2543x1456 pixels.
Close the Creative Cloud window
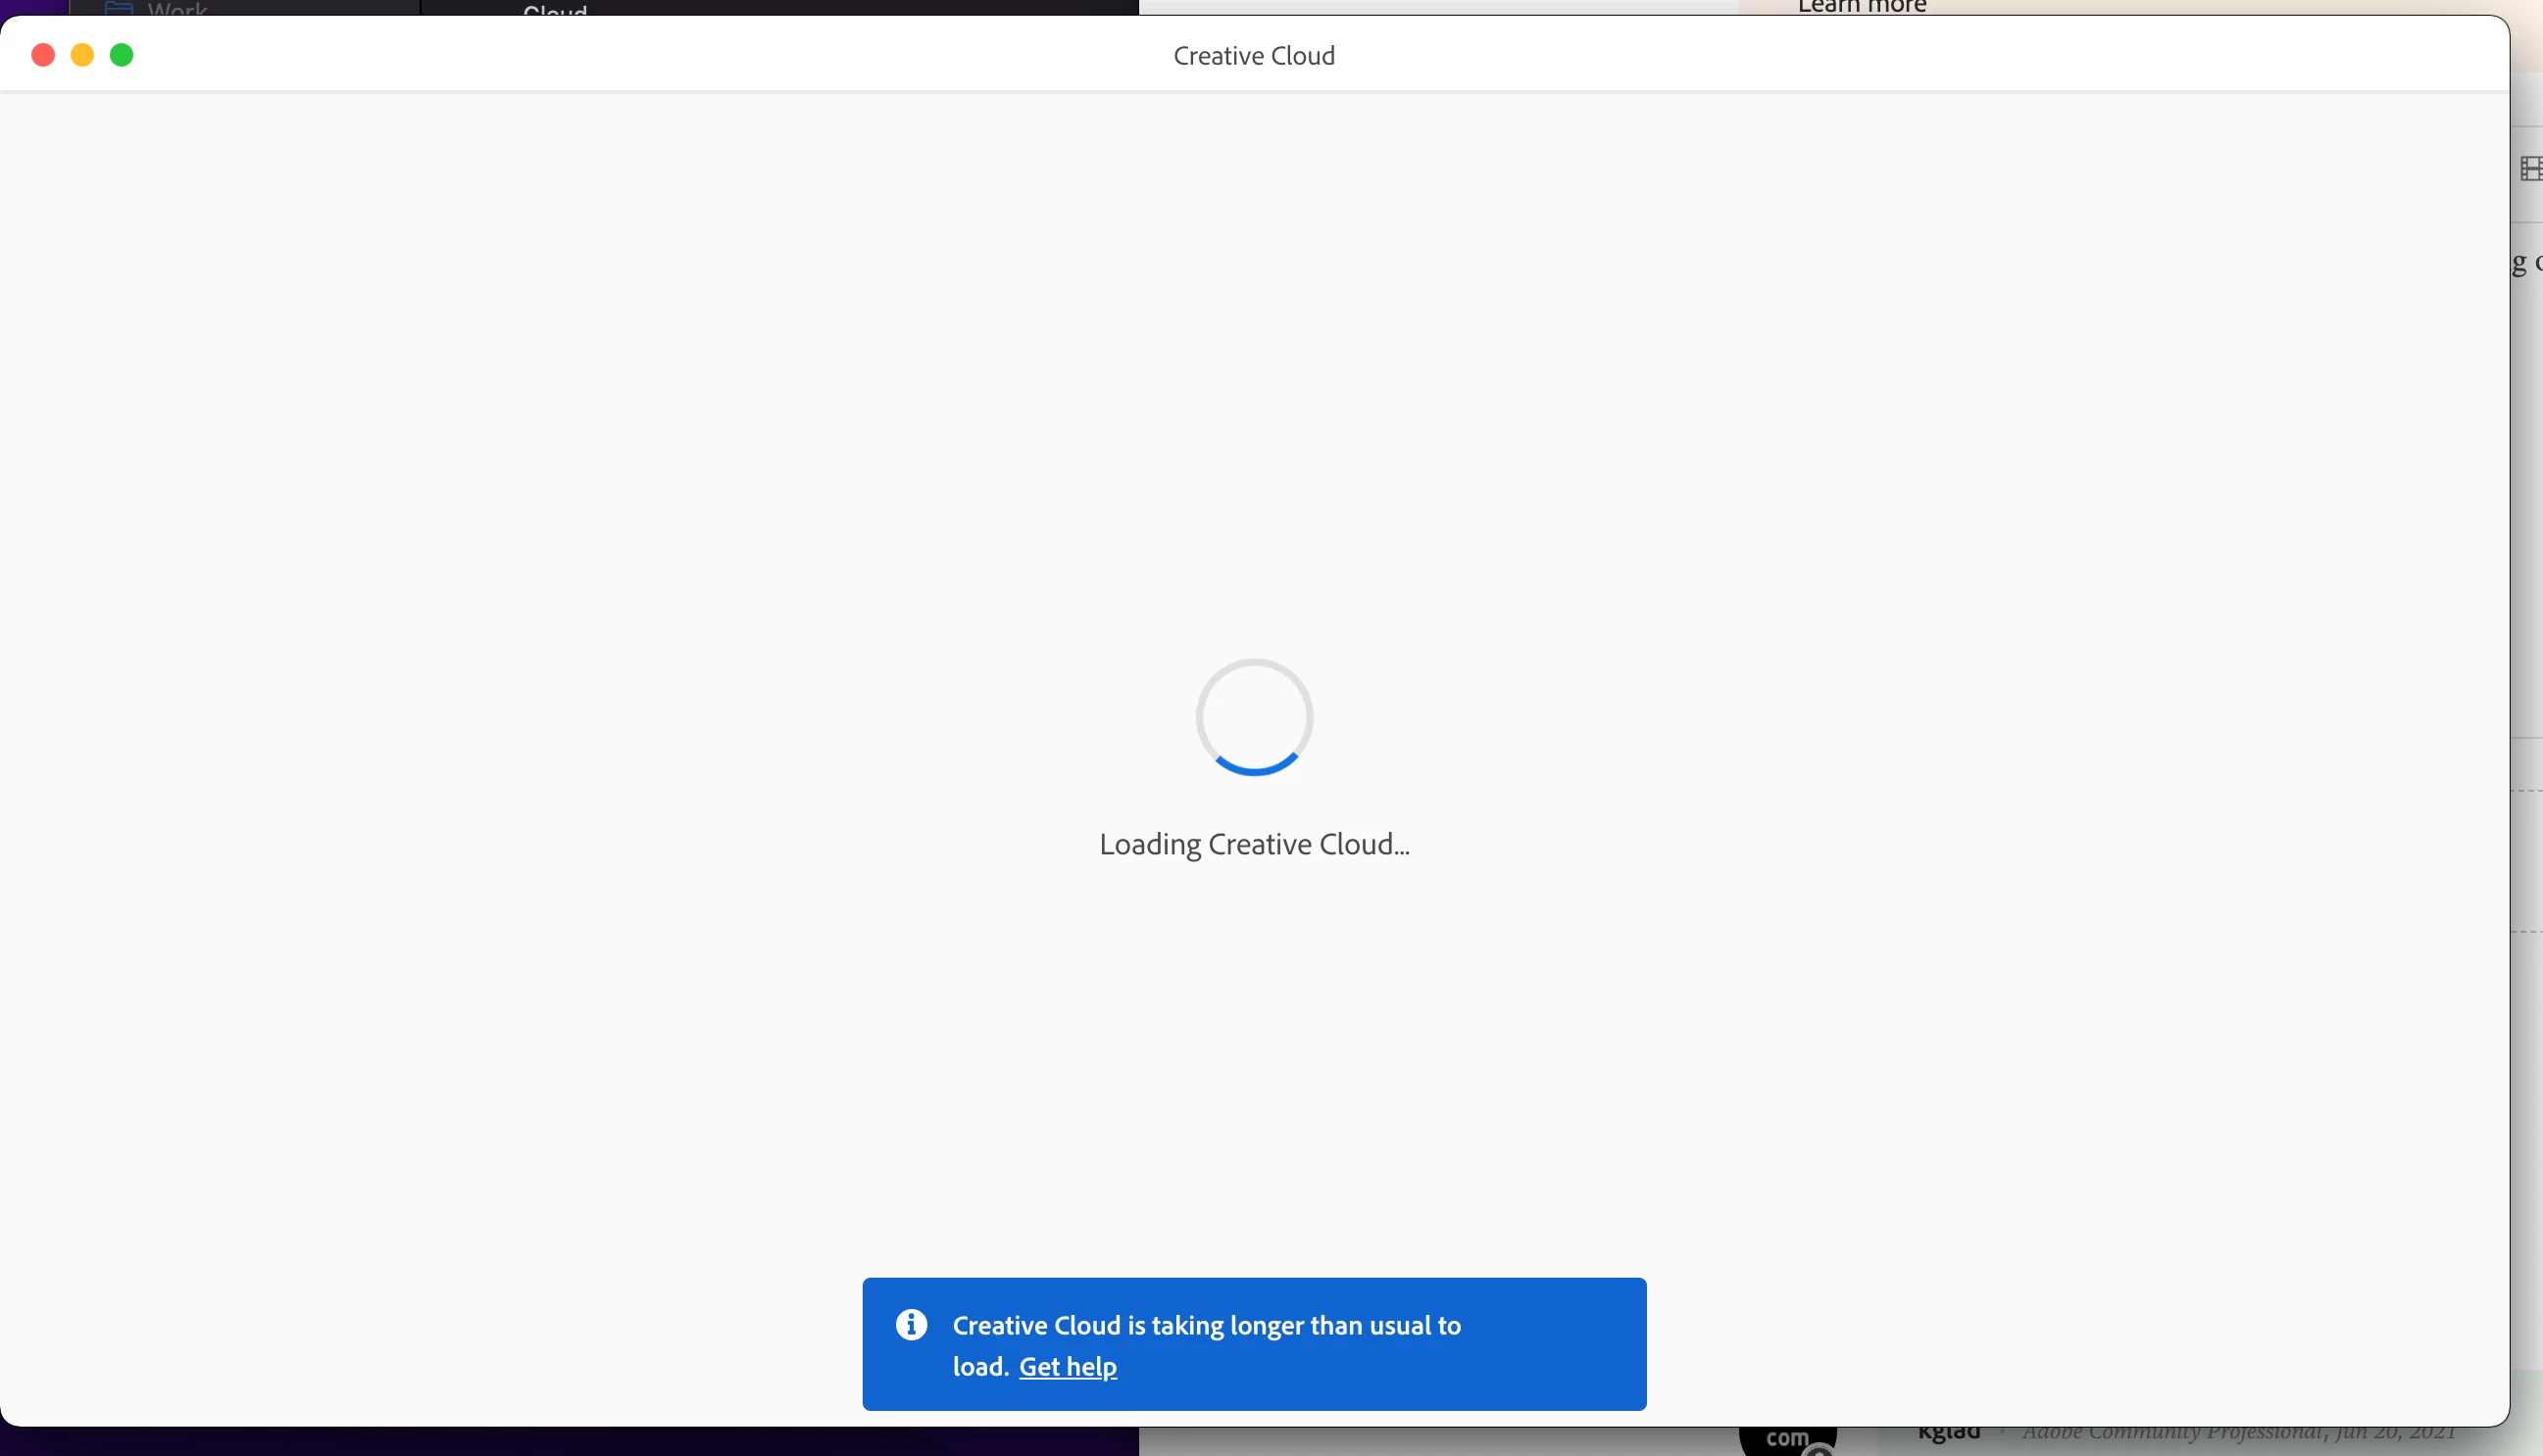point(43,55)
